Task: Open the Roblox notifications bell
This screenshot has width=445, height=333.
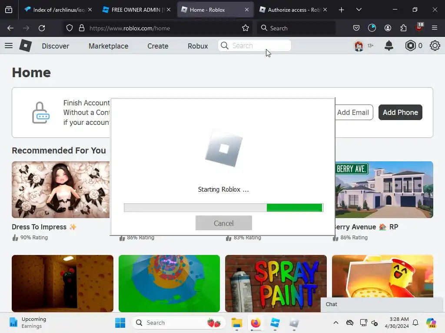Action: (x=389, y=46)
